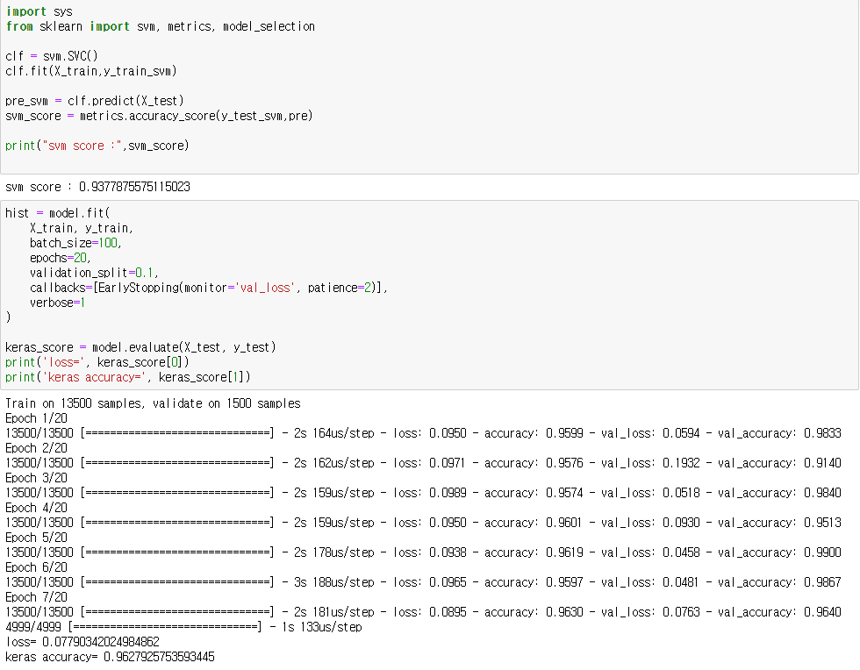
Task: Click the 'Epoch 6/20' output label
Action: [36, 567]
